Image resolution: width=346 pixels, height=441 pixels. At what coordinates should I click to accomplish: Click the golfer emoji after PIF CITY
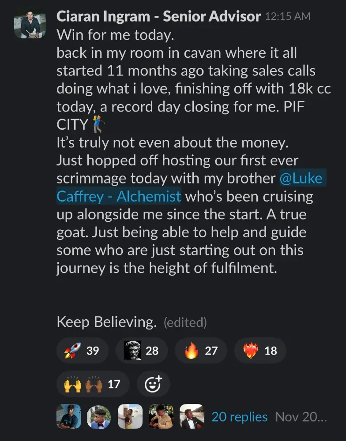tap(98, 125)
